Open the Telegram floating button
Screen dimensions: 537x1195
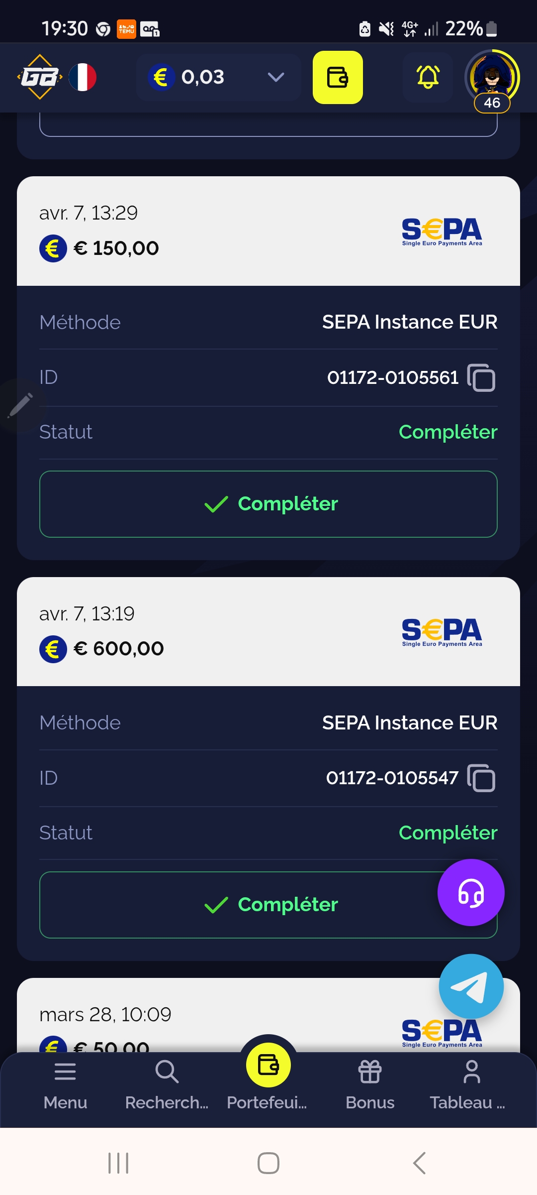(x=471, y=986)
